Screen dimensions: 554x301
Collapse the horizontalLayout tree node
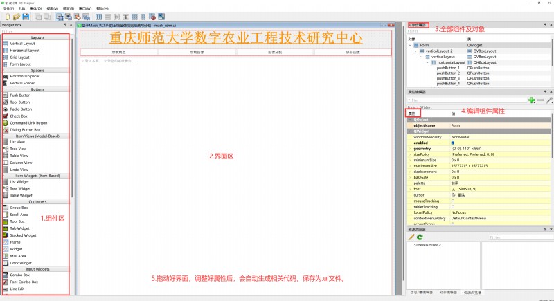click(427, 62)
